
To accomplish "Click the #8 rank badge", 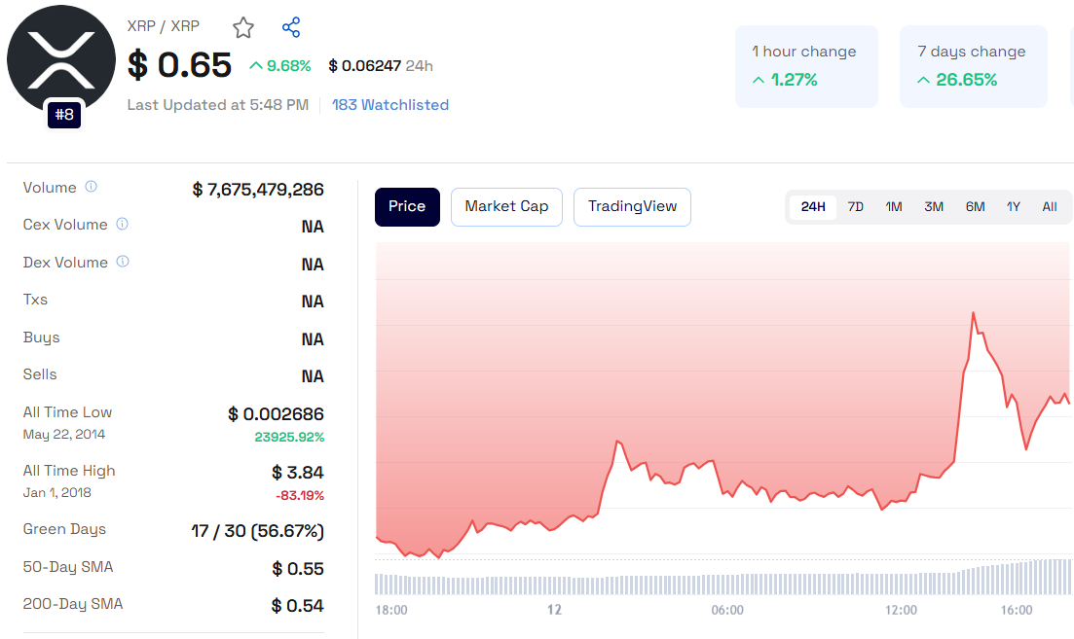I will 64,114.
